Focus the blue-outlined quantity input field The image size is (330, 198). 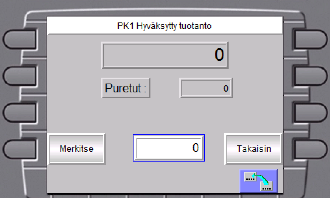tap(169, 148)
